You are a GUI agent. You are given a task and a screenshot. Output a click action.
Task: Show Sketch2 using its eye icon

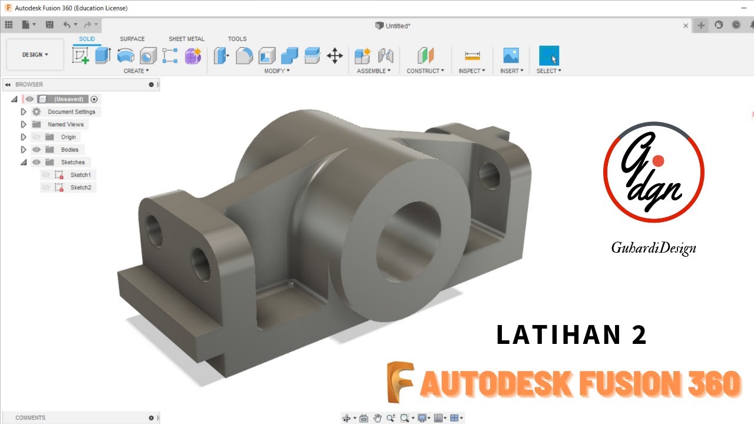[x=46, y=187]
